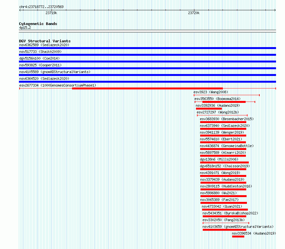Select nsv3392936 (Audano2019) label
The width and height of the screenshot is (285, 249).
tap(218, 105)
